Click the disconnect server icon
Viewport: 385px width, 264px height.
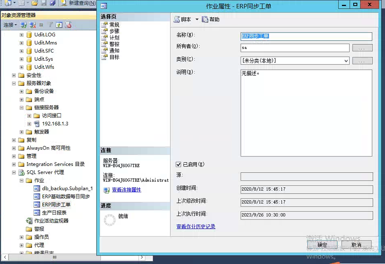pyautogui.click(x=32, y=25)
